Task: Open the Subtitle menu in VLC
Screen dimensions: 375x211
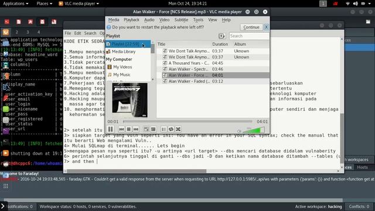Action: [x=181, y=20]
